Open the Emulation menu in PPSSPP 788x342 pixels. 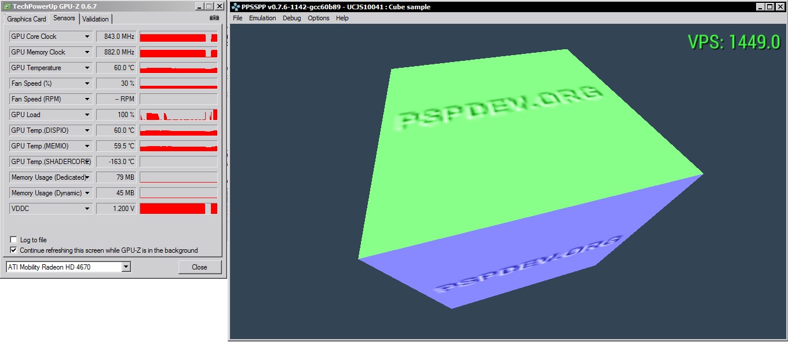pos(262,18)
